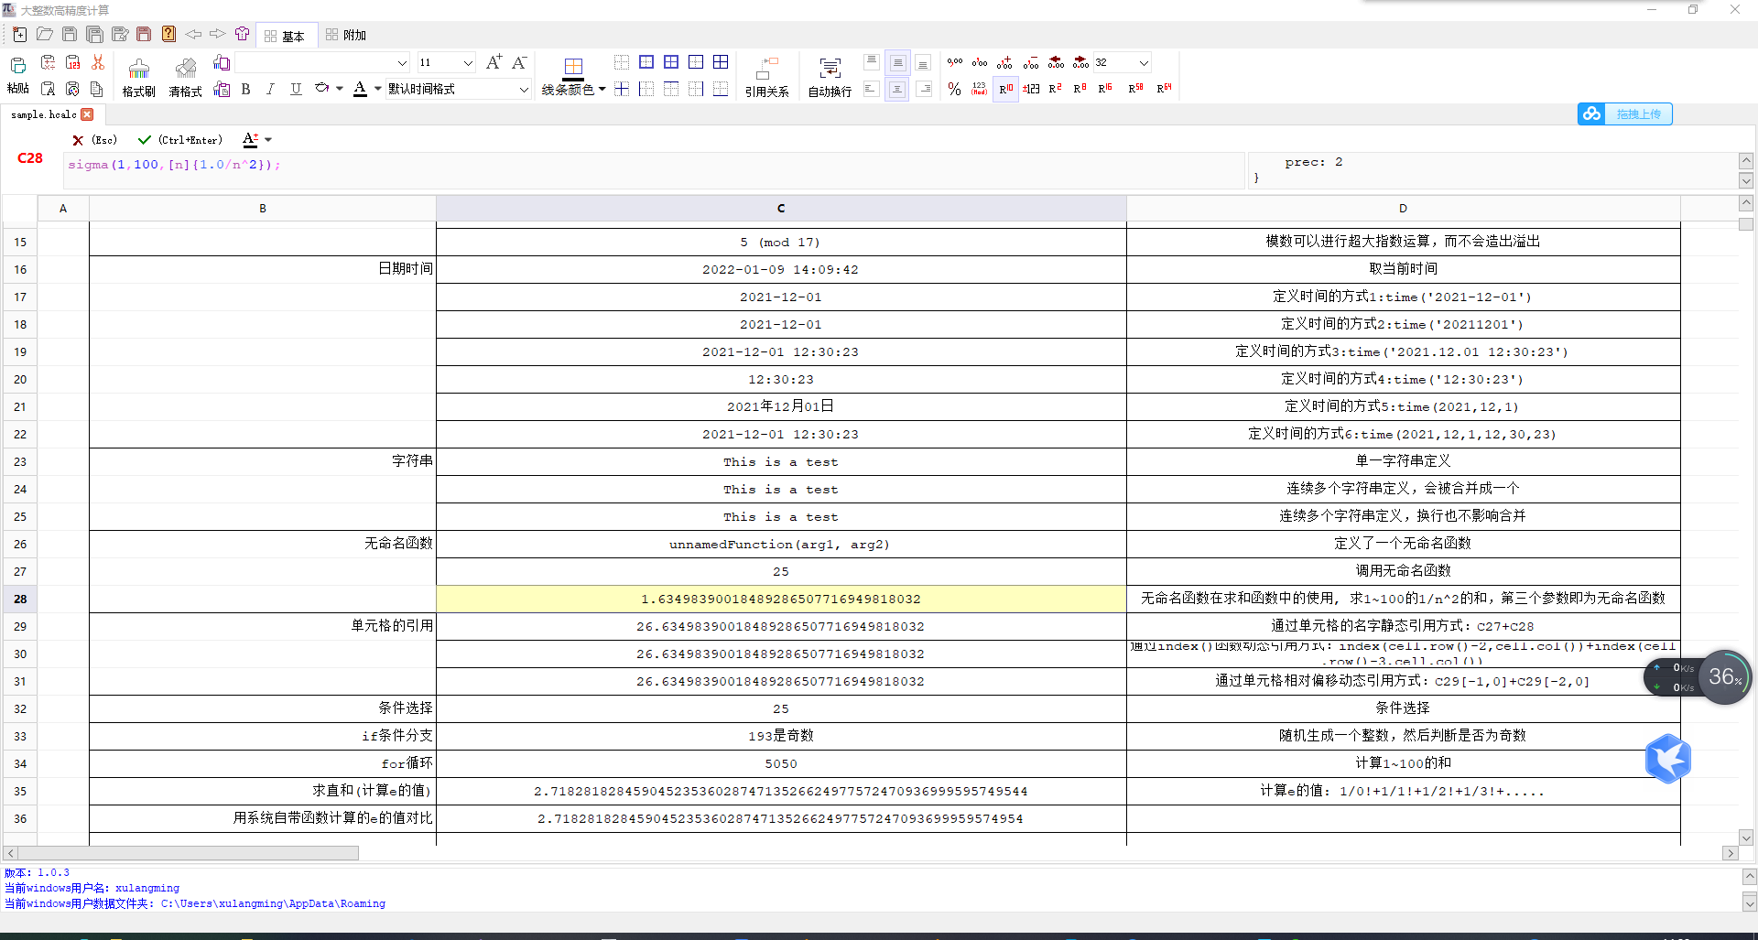Apply all borders icon in border grid
Image resolution: width=1758 pixels, height=940 pixels.
pyautogui.click(x=721, y=62)
